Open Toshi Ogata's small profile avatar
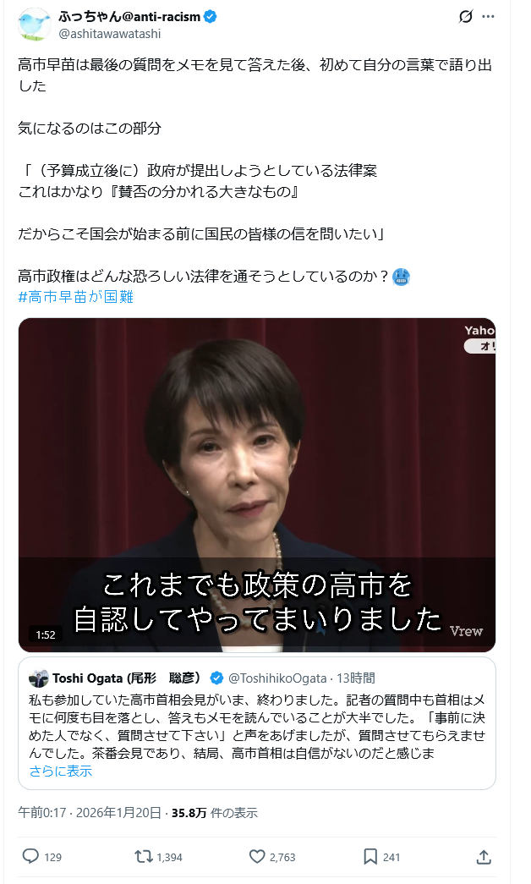531x884 pixels. [x=38, y=678]
